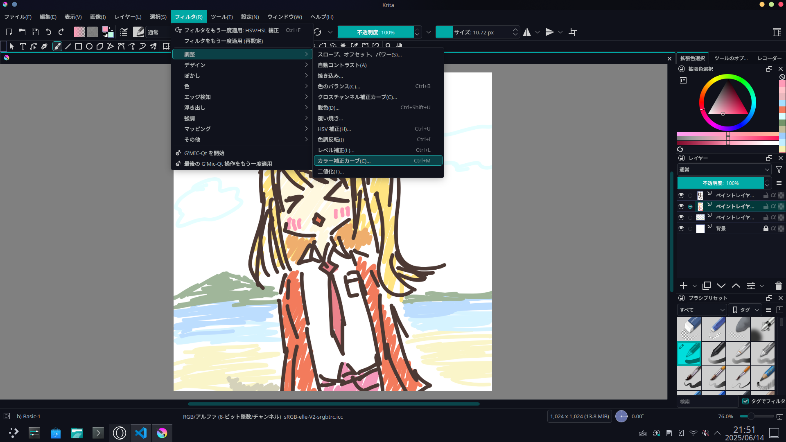
Task: Select レベル補正(L)... menu entry
Action: (378, 150)
